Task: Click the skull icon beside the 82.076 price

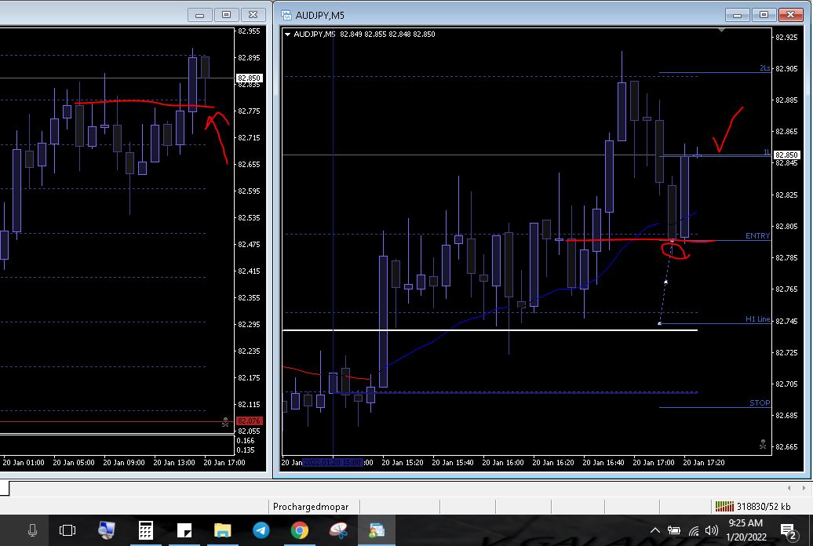Action: click(x=226, y=421)
